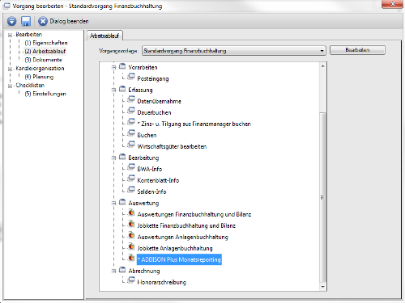Select the BWA-Info step
405x303 pixels.
pyautogui.click(x=150, y=169)
